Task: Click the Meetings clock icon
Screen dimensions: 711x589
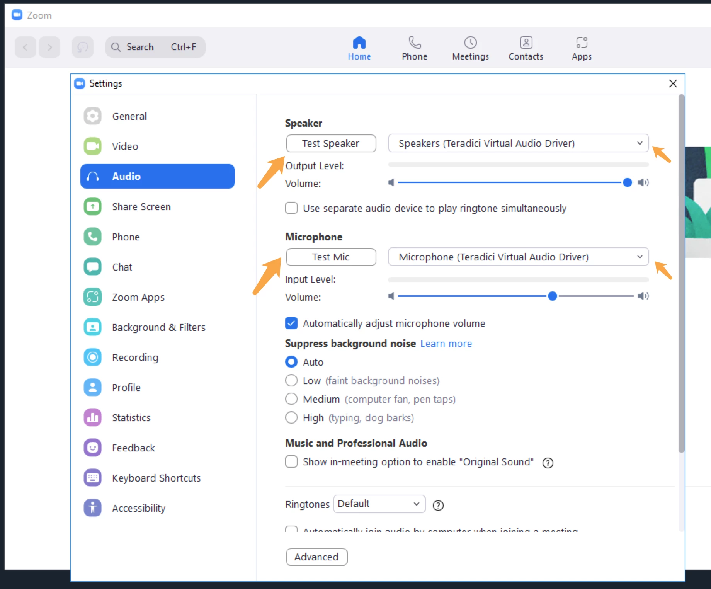Action: coord(470,43)
